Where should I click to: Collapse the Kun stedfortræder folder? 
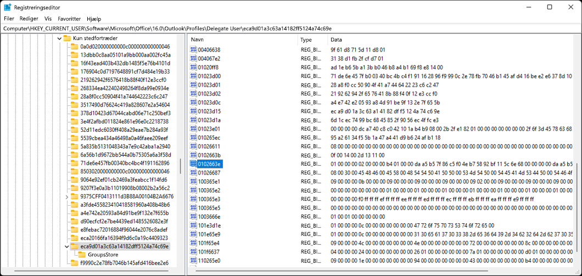[59, 38]
